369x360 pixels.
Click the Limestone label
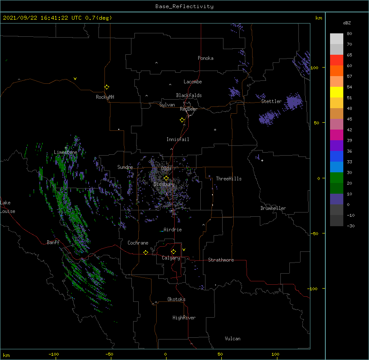coord(65,152)
